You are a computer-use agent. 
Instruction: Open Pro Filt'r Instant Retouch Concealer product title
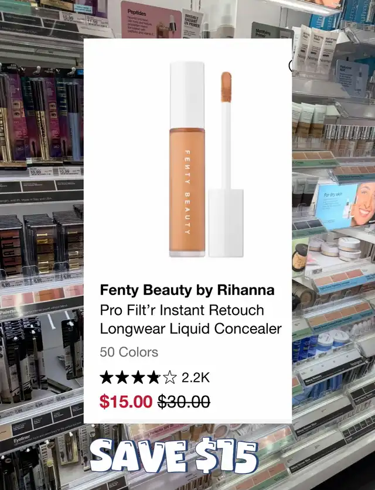pos(191,320)
